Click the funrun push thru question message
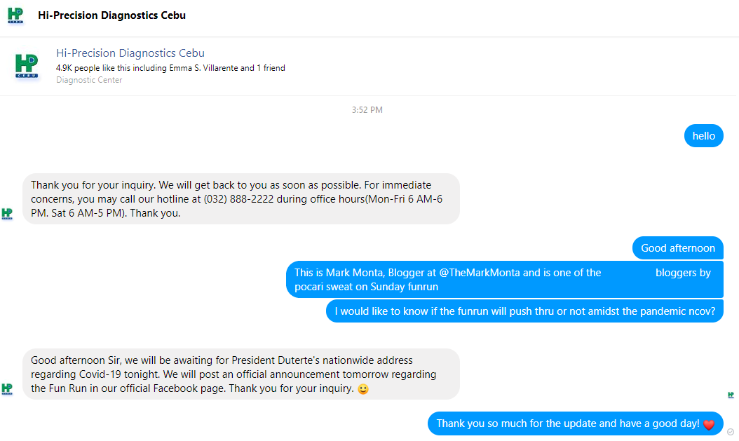The height and width of the screenshot is (441, 739). [x=524, y=311]
